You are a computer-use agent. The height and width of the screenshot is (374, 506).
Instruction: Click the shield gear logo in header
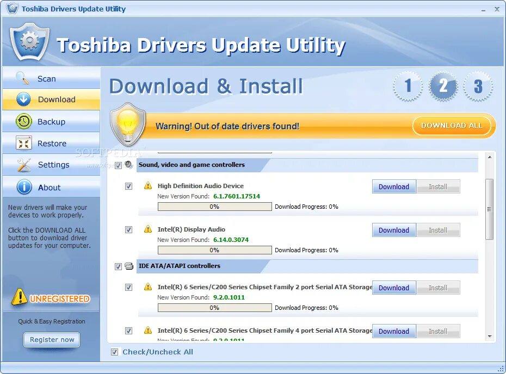point(29,42)
